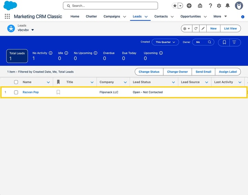Open the filter lines icon

(x=234, y=42)
